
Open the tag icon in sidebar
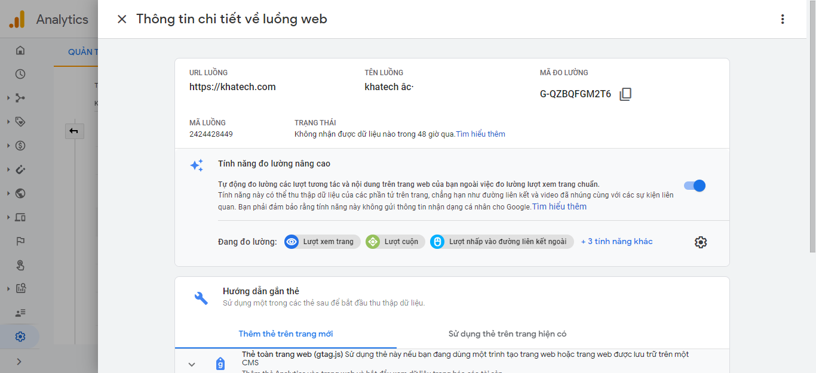20,122
